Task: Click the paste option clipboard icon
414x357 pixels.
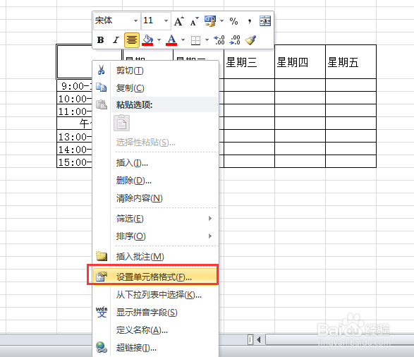Action: point(122,123)
